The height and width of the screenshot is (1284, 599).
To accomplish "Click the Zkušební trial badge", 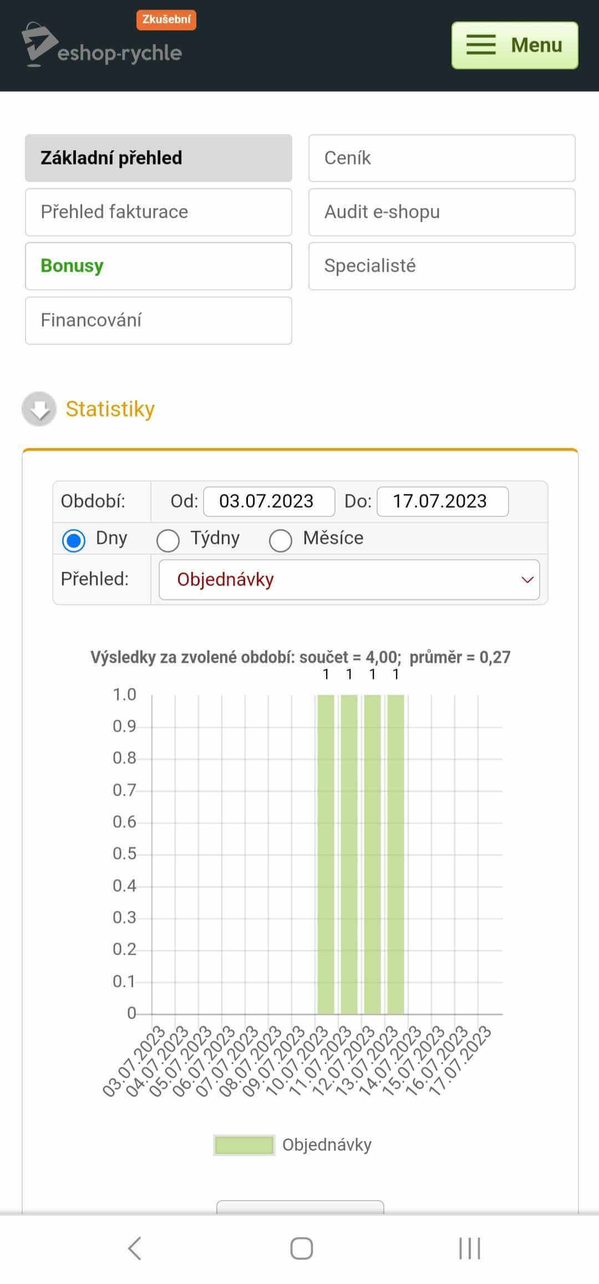I will click(166, 19).
